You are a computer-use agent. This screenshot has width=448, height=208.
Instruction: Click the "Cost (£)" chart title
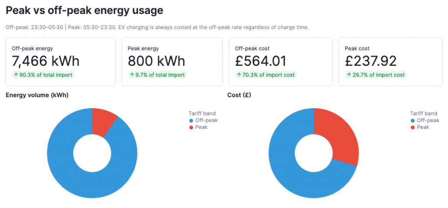click(x=239, y=95)
